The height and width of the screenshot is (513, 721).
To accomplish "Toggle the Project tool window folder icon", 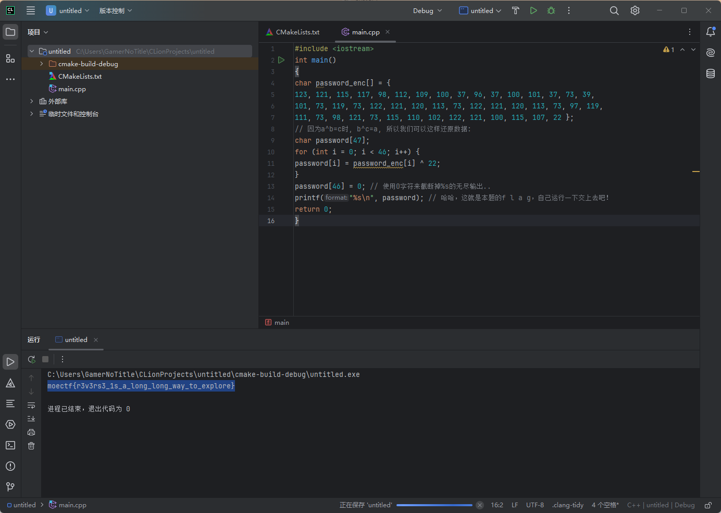I will 10,32.
